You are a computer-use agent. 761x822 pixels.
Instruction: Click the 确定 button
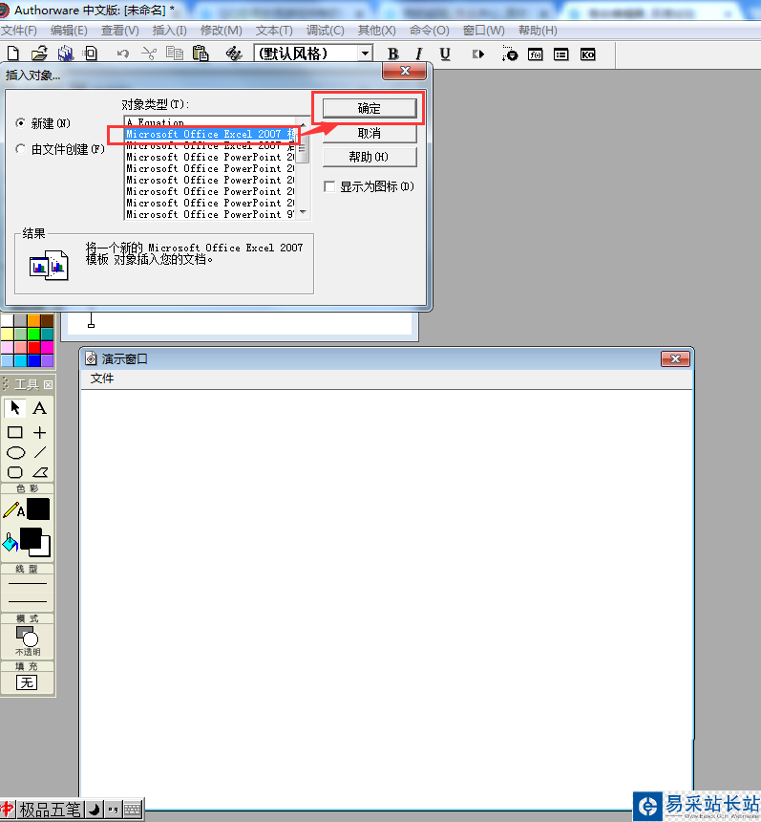pos(370,109)
